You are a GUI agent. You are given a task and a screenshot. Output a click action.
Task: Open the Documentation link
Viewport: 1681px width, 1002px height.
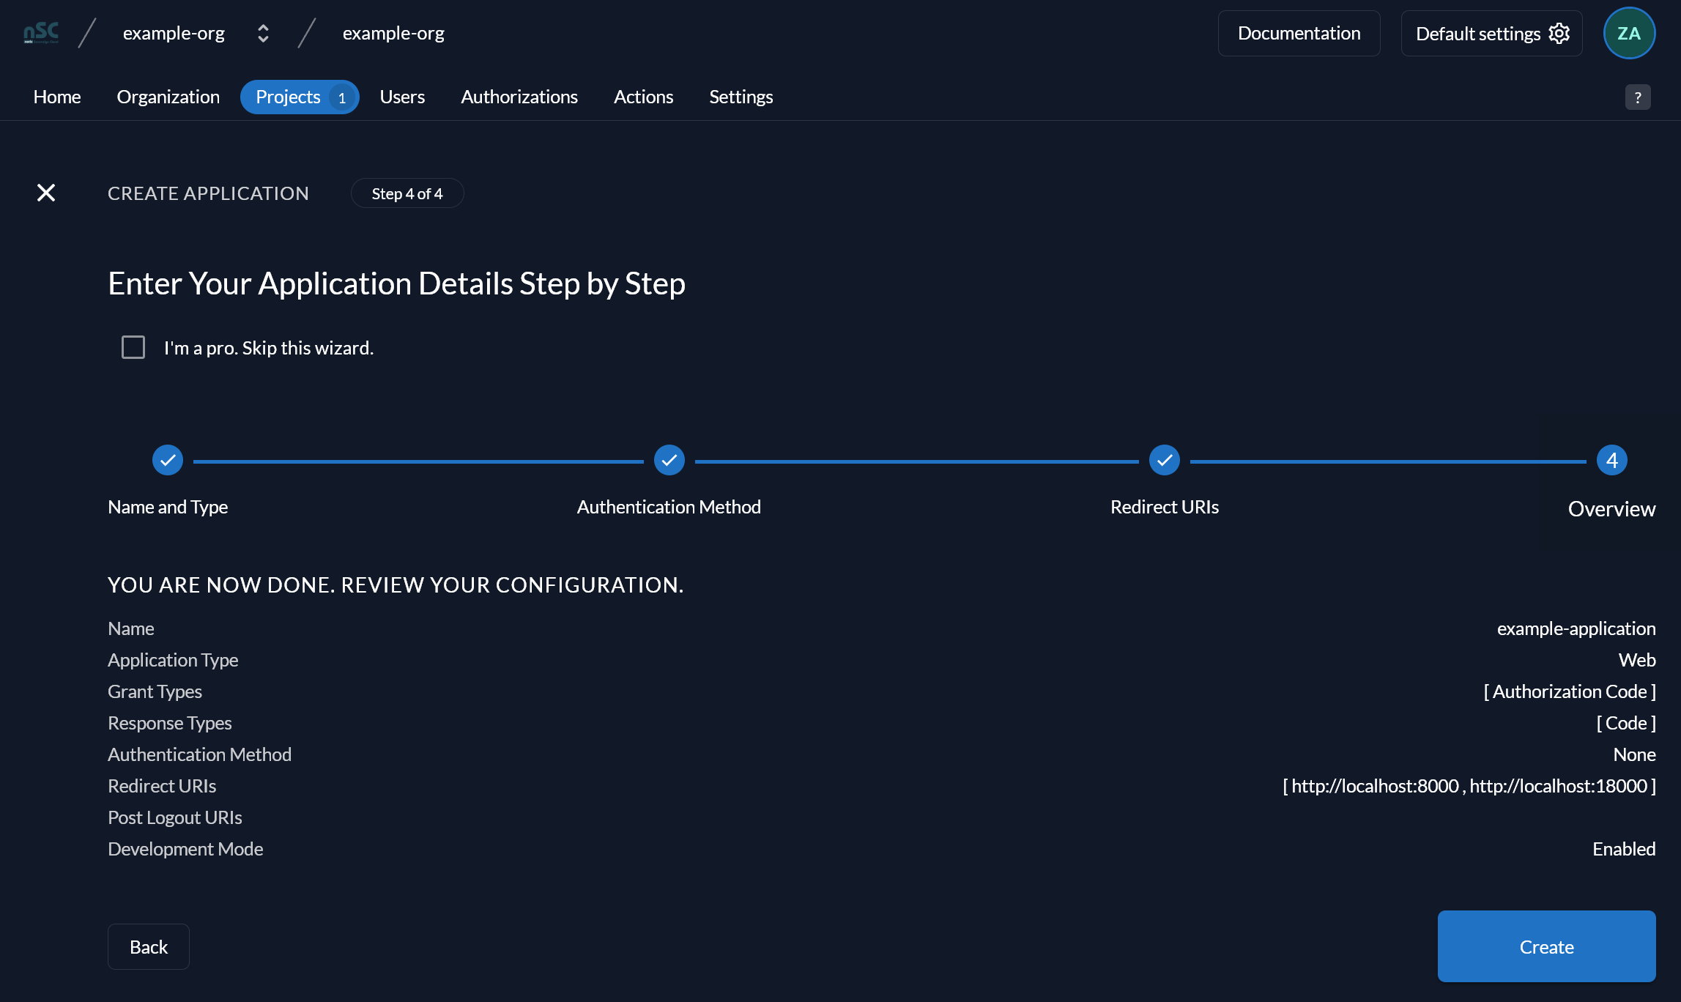tap(1299, 33)
